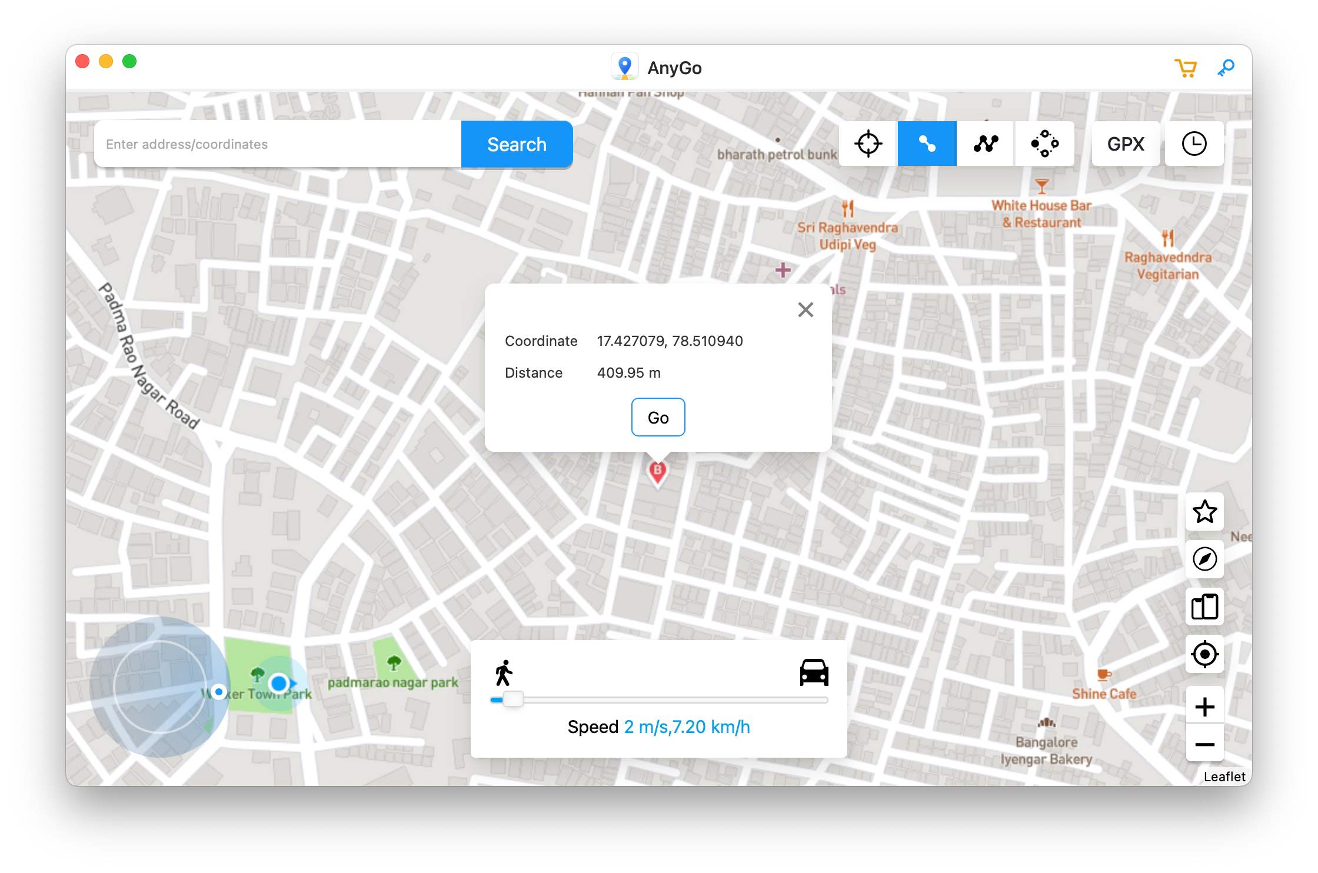
Task: Click Go to start moving
Action: pyautogui.click(x=658, y=417)
